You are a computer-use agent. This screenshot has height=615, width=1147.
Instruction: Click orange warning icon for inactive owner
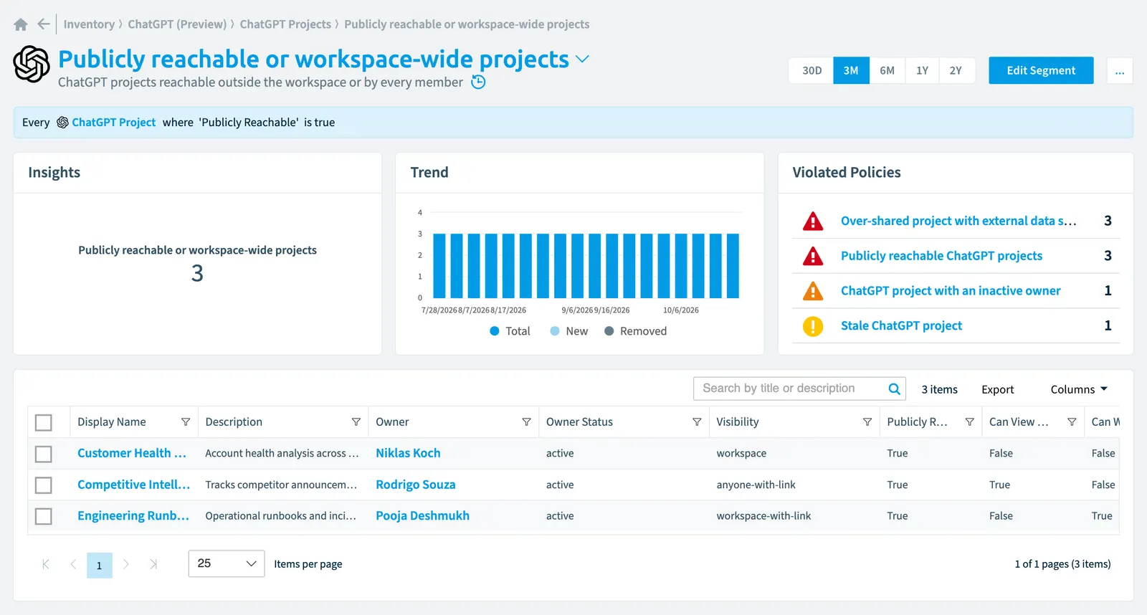click(813, 291)
